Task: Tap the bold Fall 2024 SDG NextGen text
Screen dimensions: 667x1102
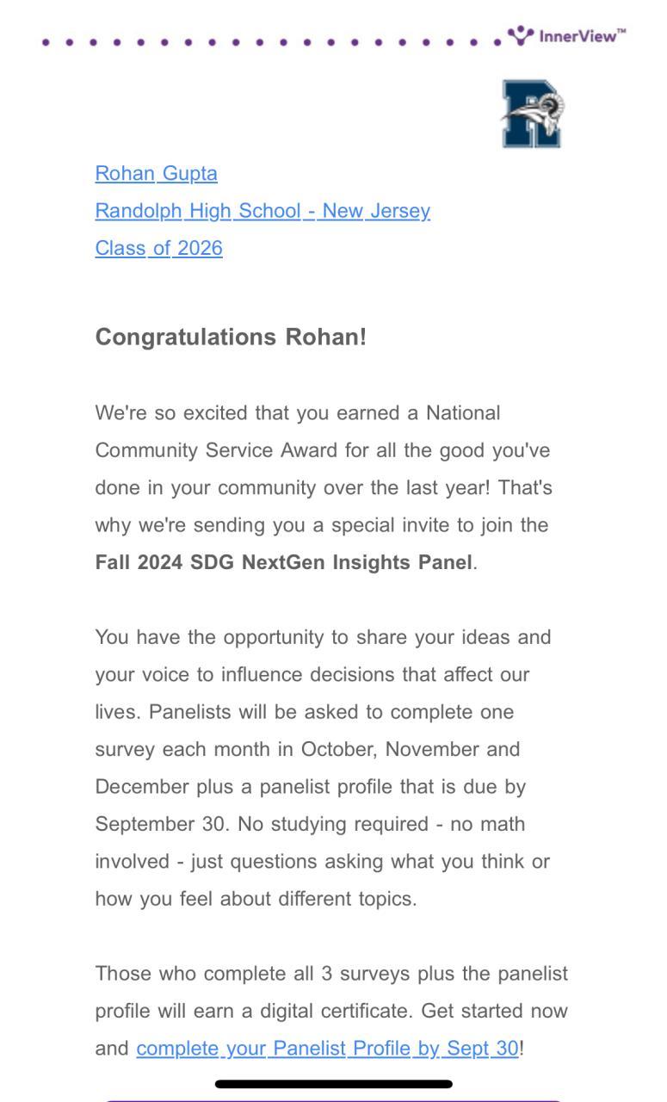Action: 283,562
